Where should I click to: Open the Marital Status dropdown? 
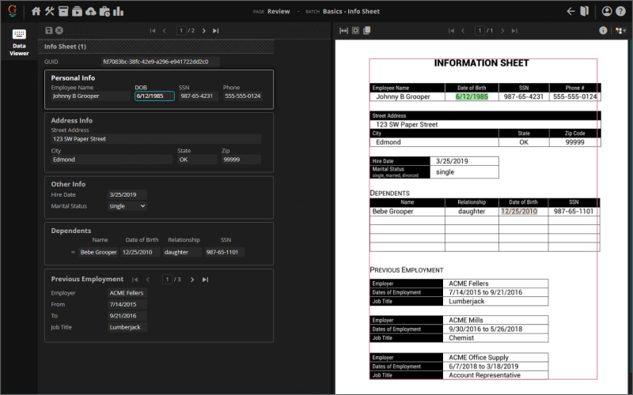(127, 205)
